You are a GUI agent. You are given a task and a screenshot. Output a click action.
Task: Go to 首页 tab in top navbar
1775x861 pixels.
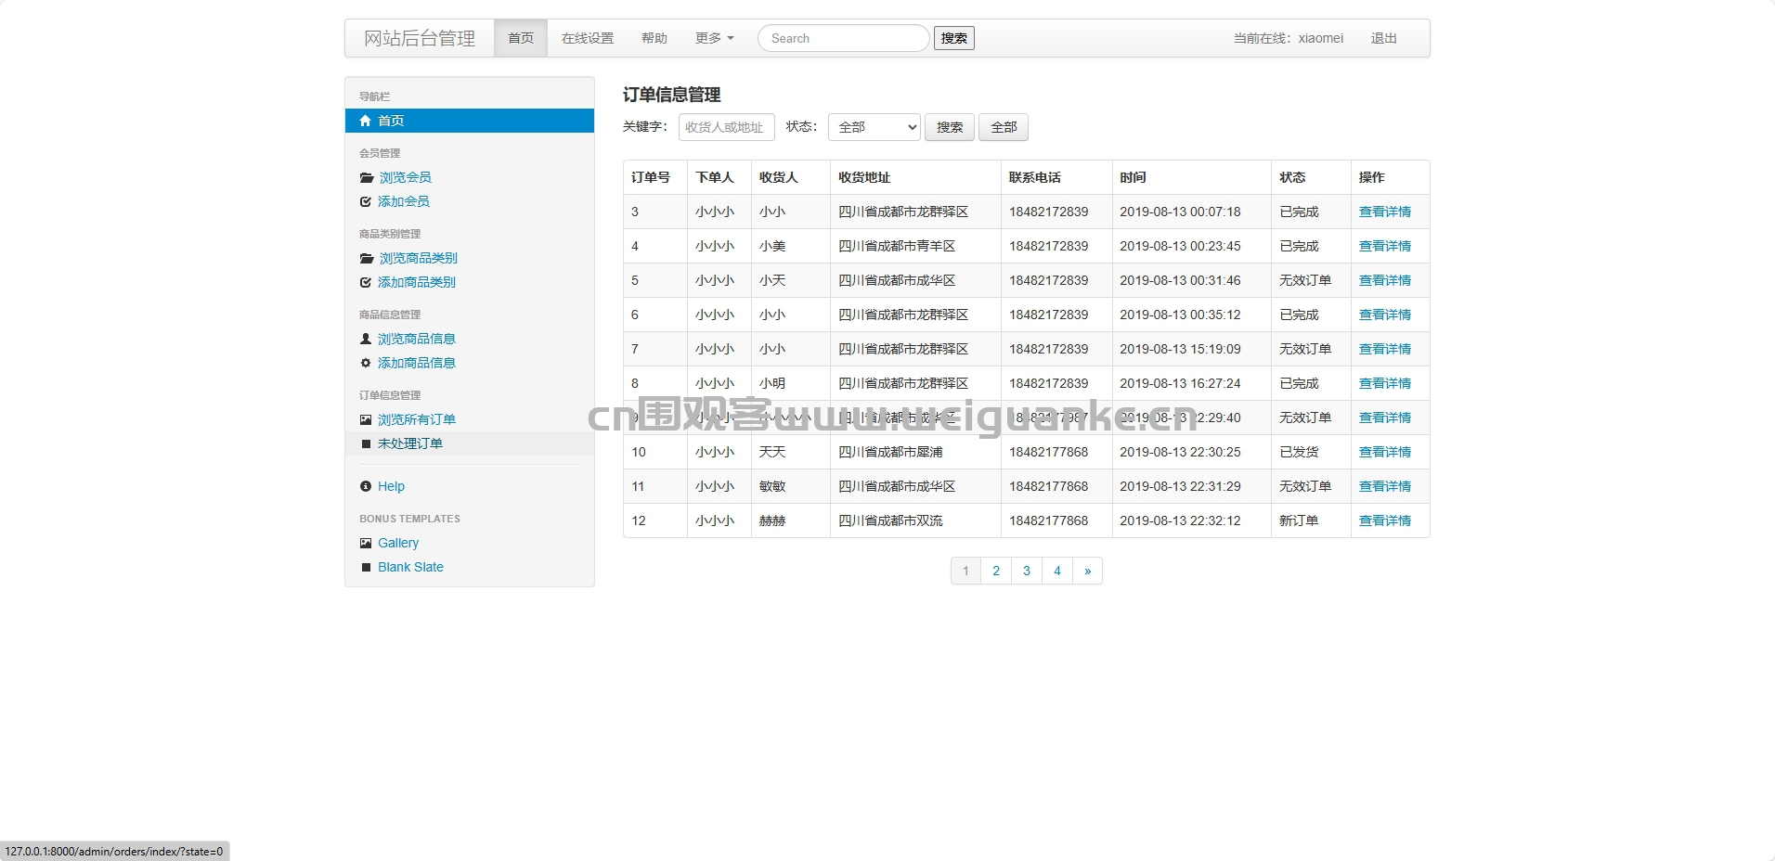521,38
